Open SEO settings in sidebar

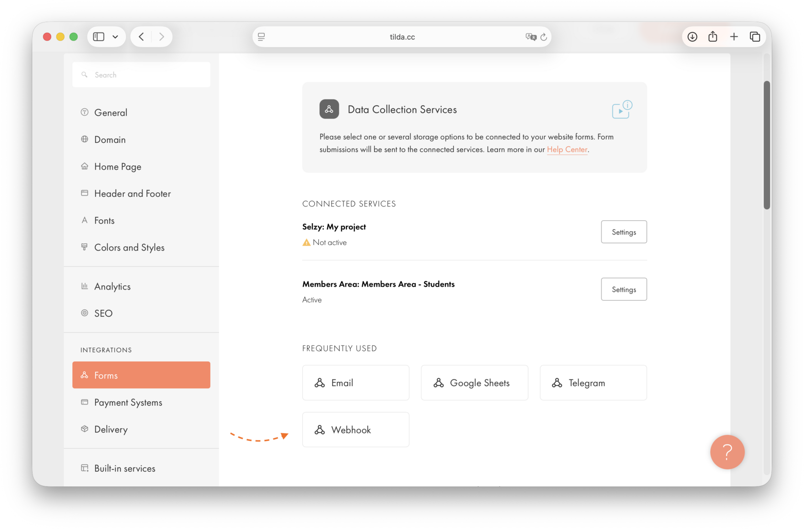click(141, 313)
